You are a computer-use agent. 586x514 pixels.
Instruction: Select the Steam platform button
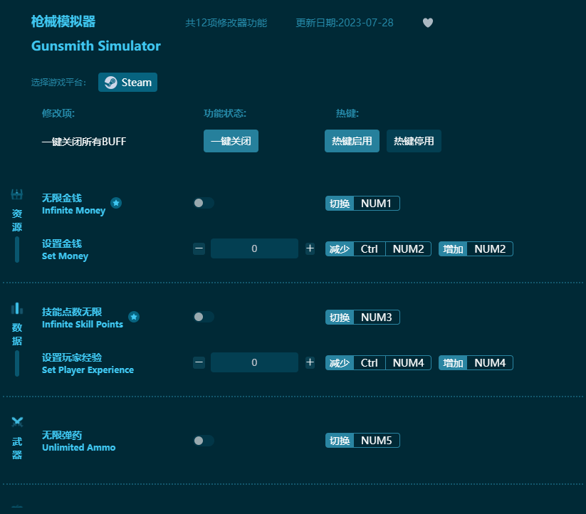[x=127, y=82]
